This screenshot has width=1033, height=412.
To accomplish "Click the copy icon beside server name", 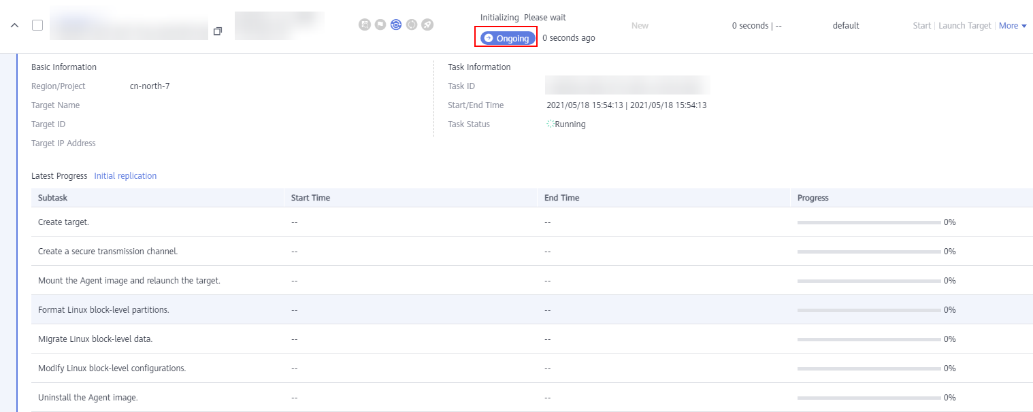I will [218, 31].
